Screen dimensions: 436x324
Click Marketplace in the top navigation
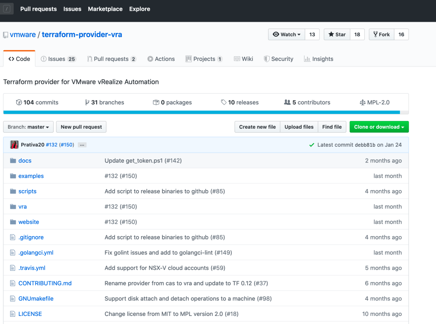105,9
